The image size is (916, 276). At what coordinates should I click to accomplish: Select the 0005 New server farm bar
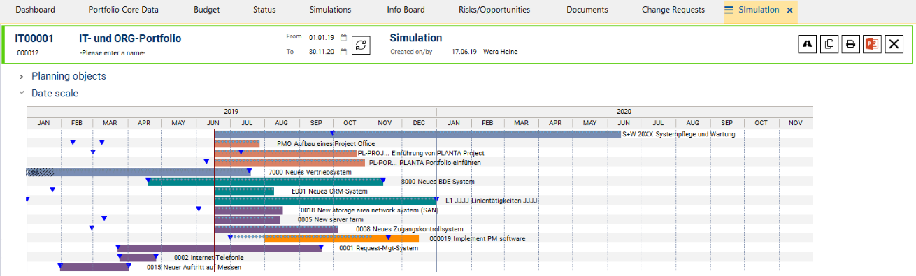(247, 219)
